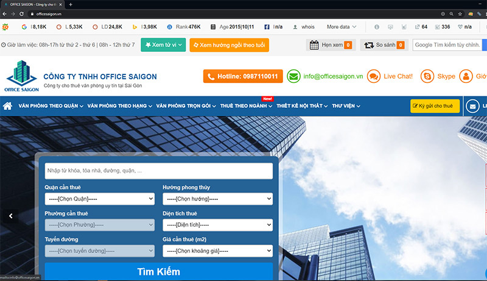Click the orange user profile icon
The height and width of the screenshot is (281, 487).
(x=466, y=76)
